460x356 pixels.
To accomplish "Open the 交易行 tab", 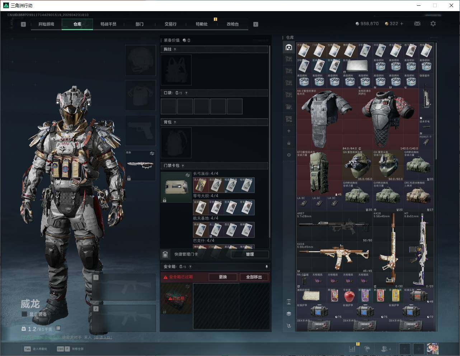I will 170,24.
